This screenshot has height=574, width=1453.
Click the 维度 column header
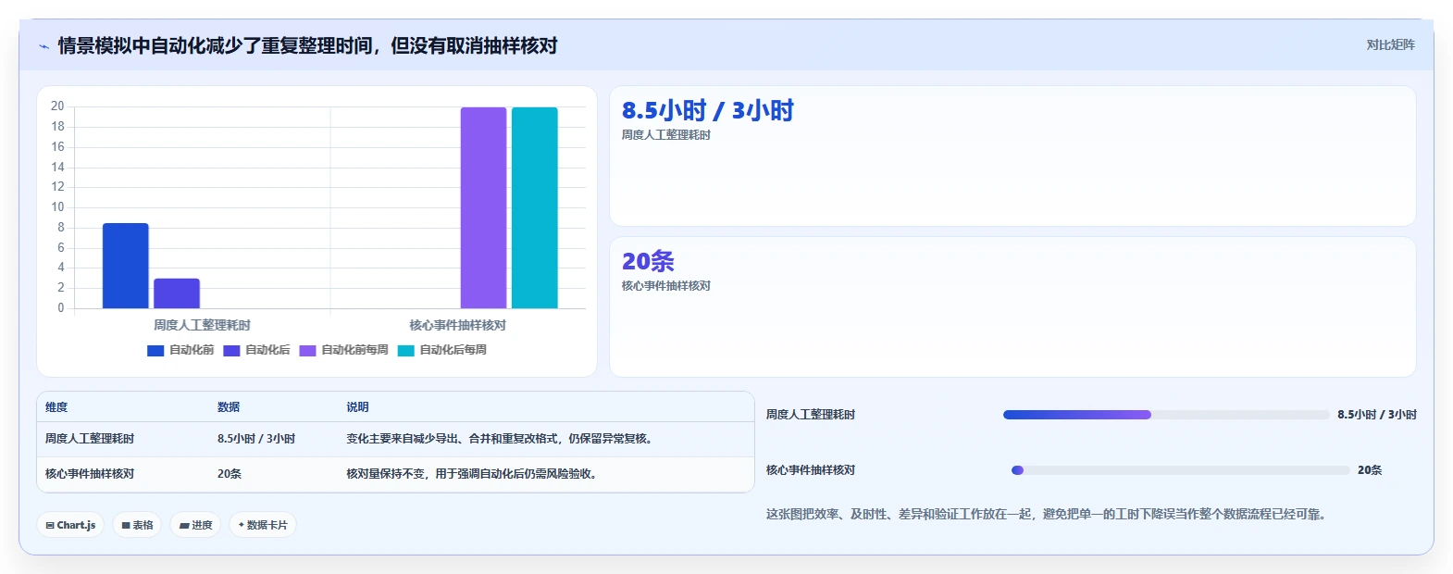pos(56,407)
